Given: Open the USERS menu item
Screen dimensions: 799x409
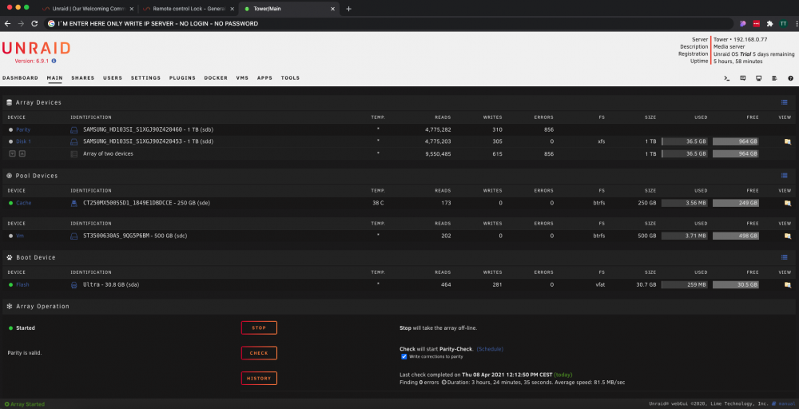Looking at the screenshot, I should pos(113,78).
